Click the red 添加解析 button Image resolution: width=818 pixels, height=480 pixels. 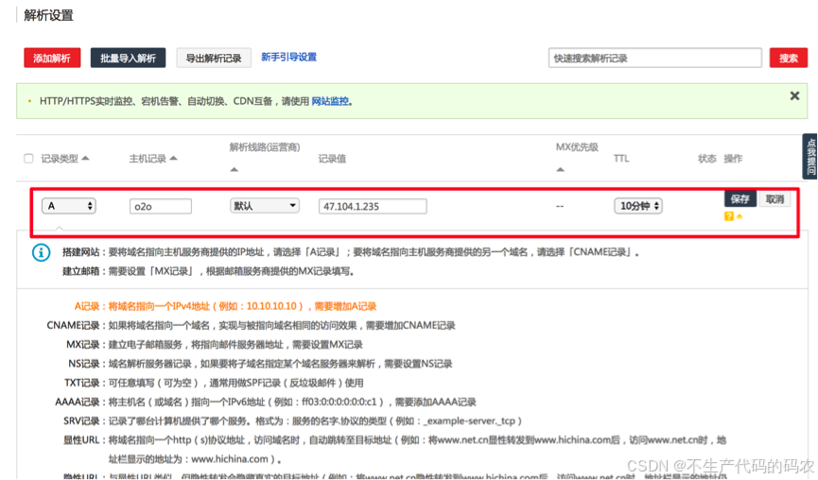52,58
